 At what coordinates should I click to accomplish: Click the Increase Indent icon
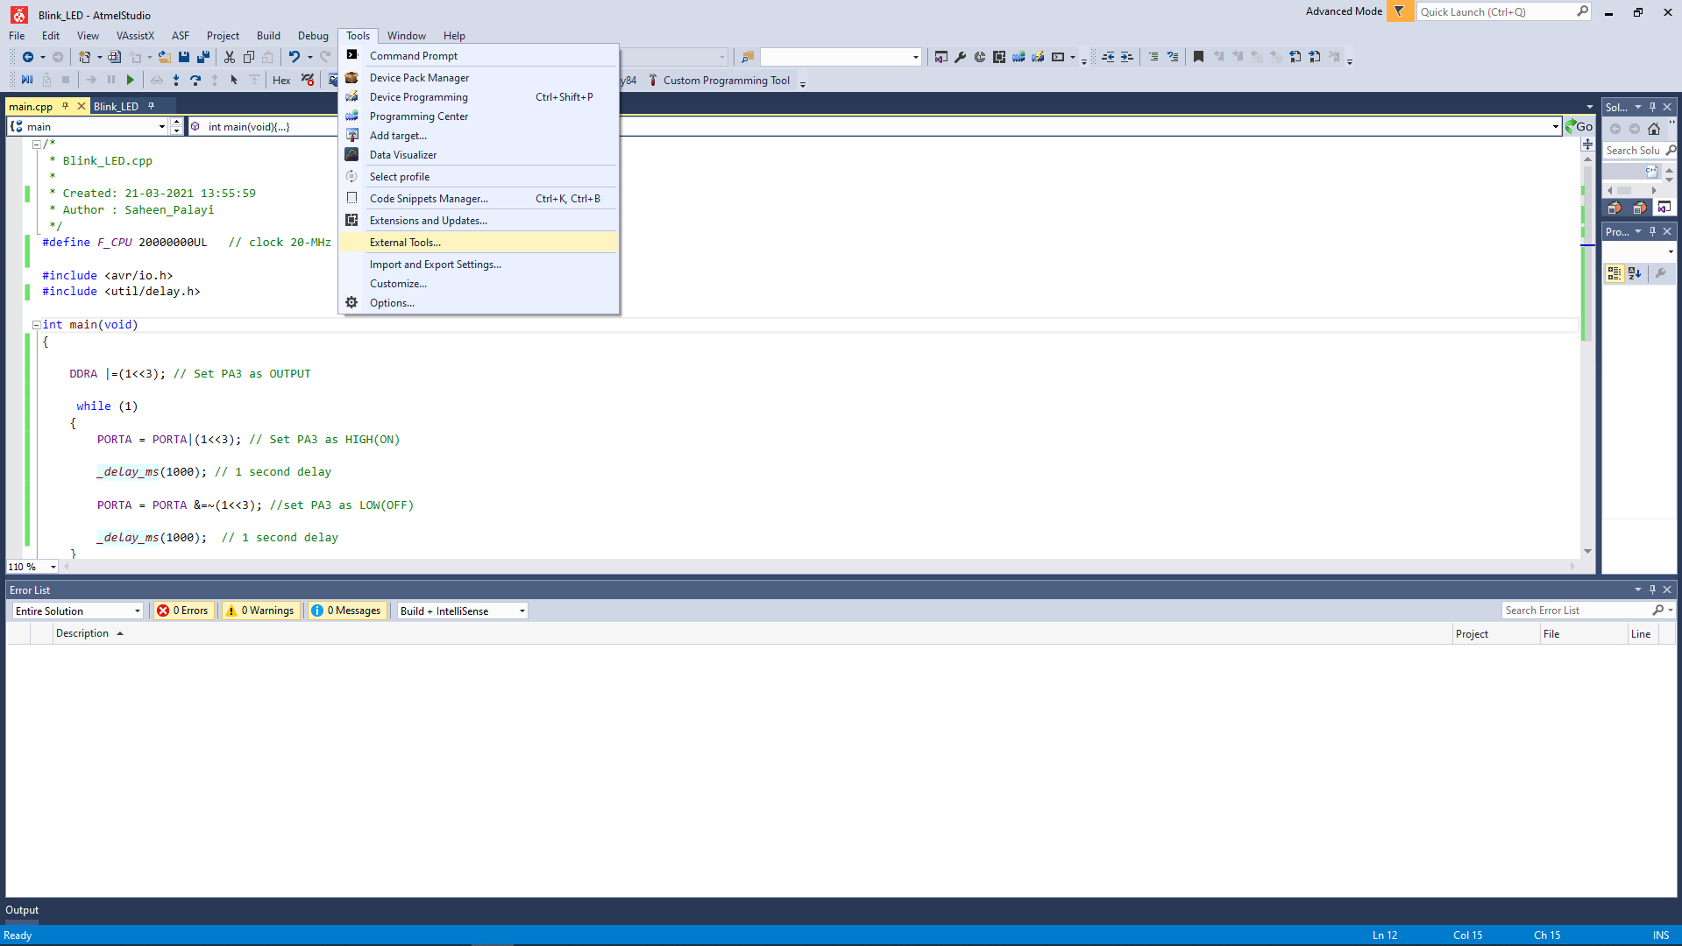click(1127, 57)
